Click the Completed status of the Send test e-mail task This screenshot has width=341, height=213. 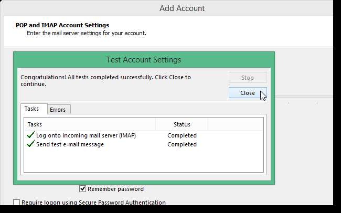tap(182, 144)
